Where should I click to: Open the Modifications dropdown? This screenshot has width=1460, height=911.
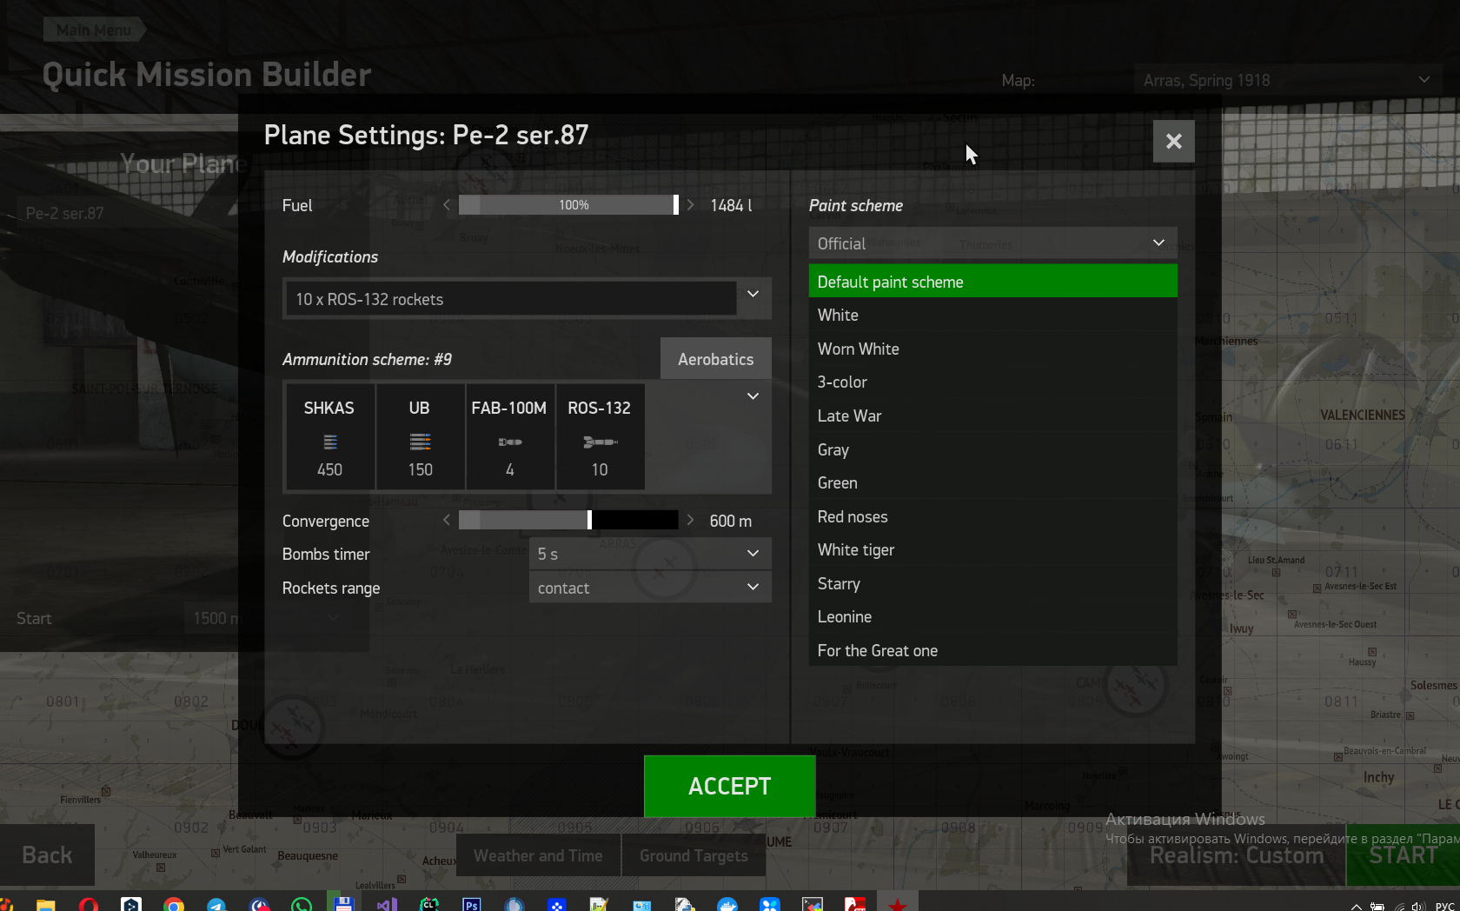[x=527, y=298]
